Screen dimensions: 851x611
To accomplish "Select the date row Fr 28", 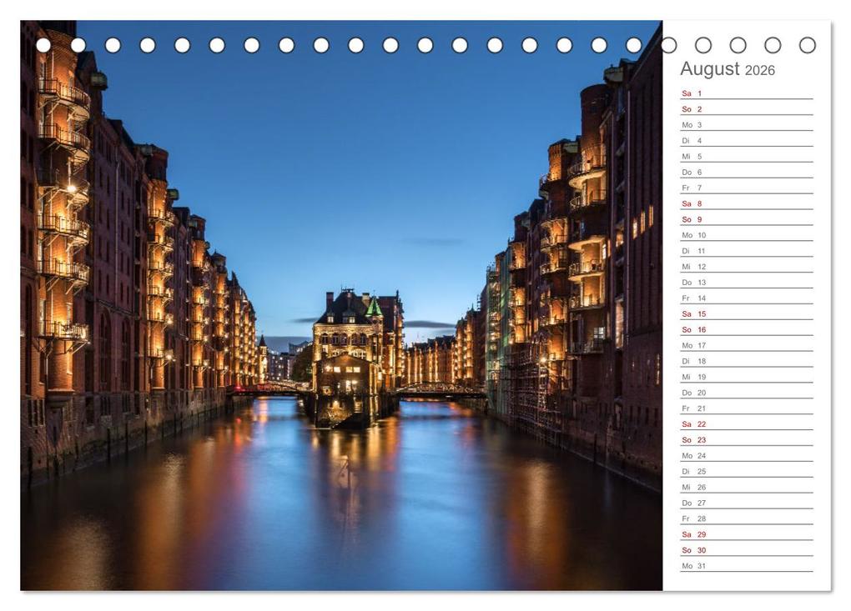I will pos(747,518).
